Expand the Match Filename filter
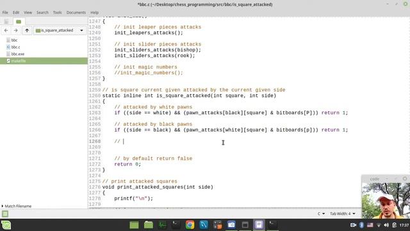The width and height of the screenshot is (410, 231). pos(17,206)
